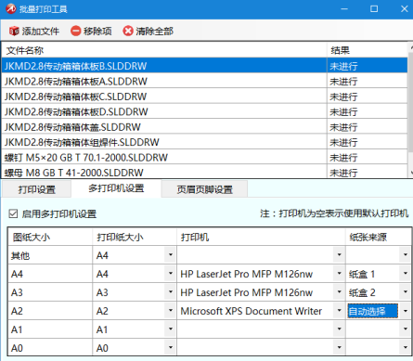Open paper source dropdown showing 纸盒 2
This screenshot has height=361, width=413.
[405, 292]
